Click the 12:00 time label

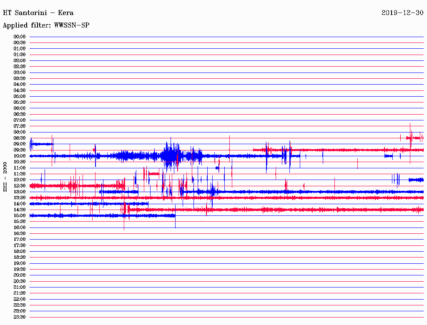point(20,180)
